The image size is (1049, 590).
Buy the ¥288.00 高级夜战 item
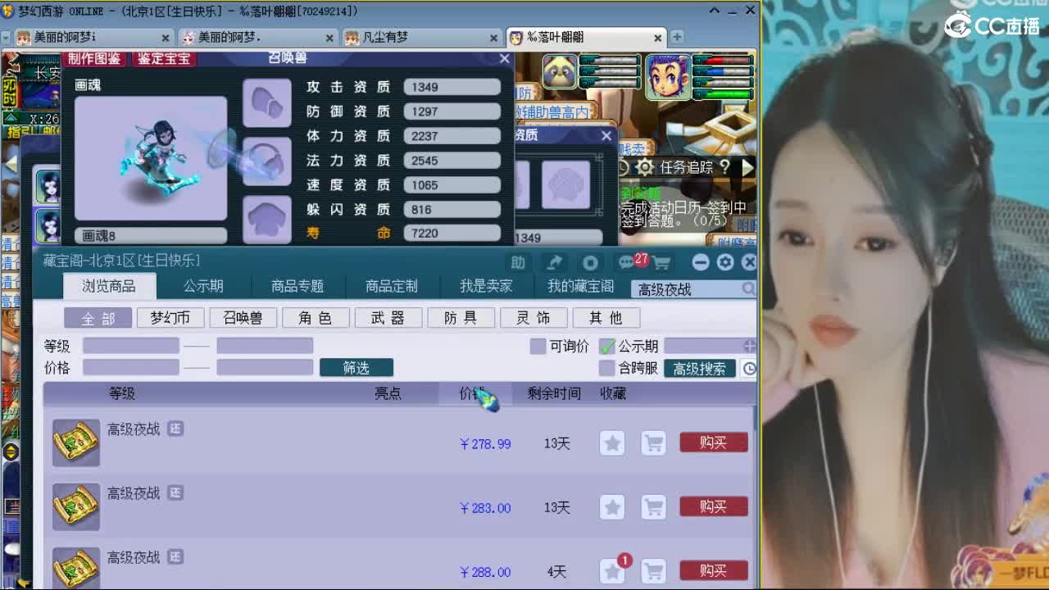pos(714,570)
